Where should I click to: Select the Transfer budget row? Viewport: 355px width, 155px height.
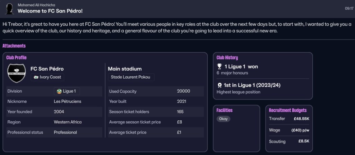click(x=289, y=119)
